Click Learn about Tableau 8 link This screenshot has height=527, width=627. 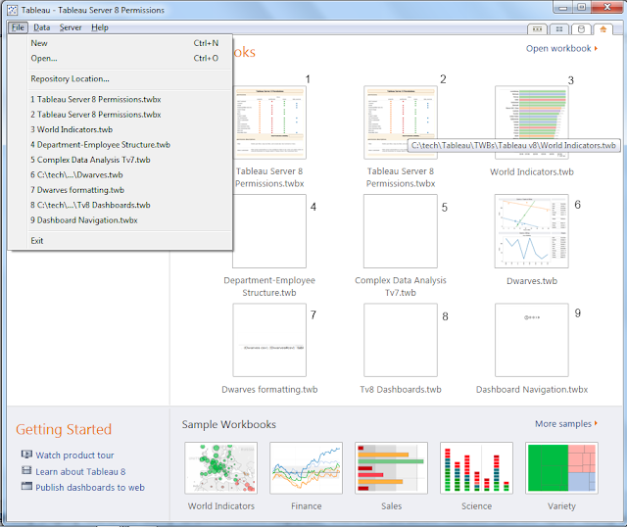click(x=80, y=472)
